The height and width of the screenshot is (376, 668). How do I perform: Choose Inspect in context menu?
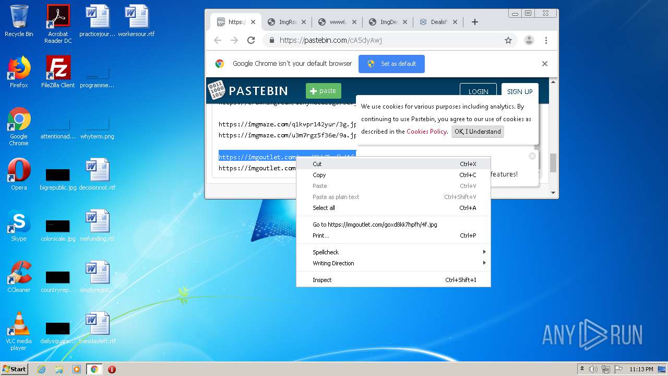(393, 280)
